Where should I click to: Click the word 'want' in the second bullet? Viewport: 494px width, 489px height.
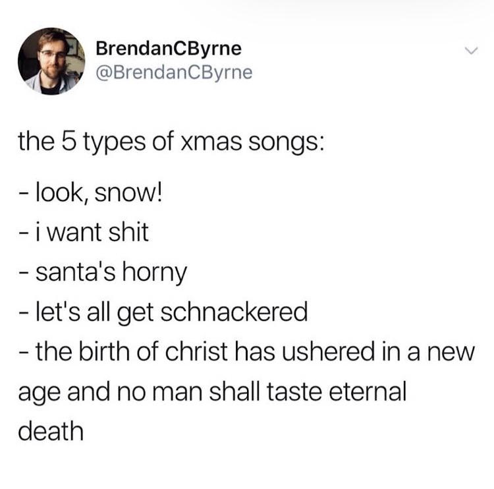tap(75, 233)
